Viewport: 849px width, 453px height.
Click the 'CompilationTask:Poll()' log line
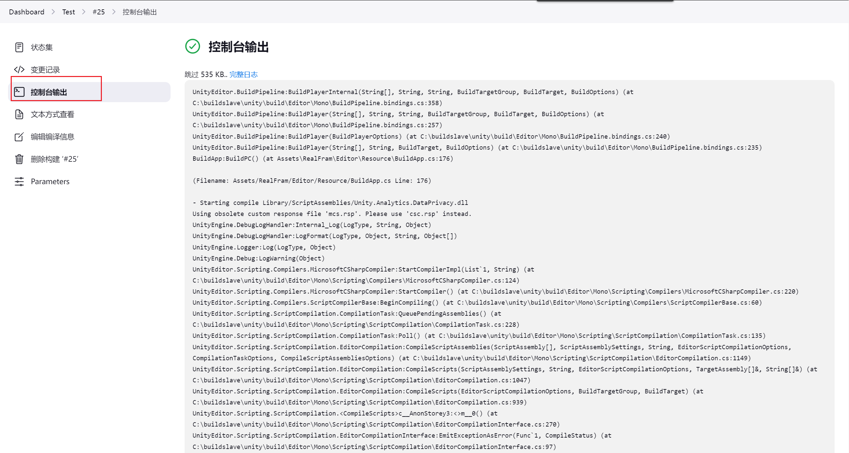[479, 335]
